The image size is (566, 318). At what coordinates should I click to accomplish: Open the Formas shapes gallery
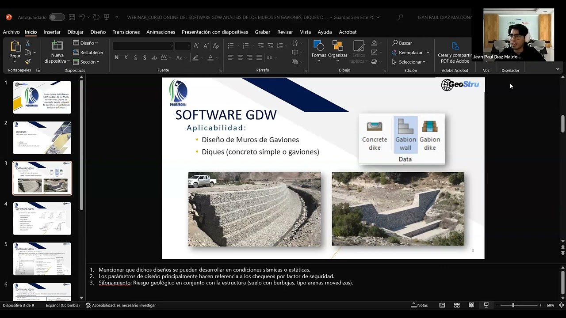click(x=319, y=51)
